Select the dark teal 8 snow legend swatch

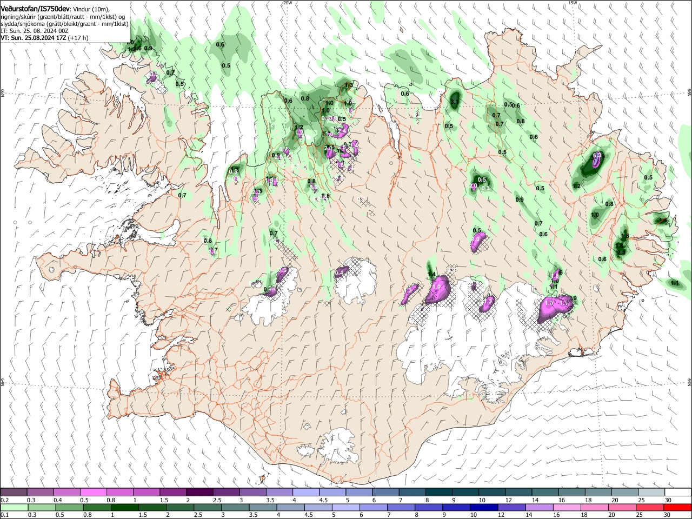438,492
